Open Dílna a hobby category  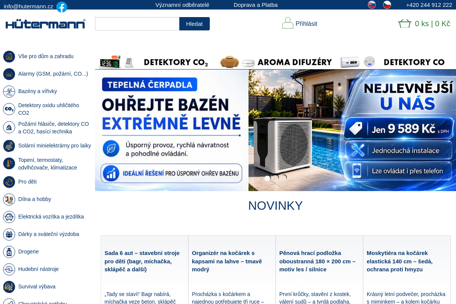coord(35,199)
